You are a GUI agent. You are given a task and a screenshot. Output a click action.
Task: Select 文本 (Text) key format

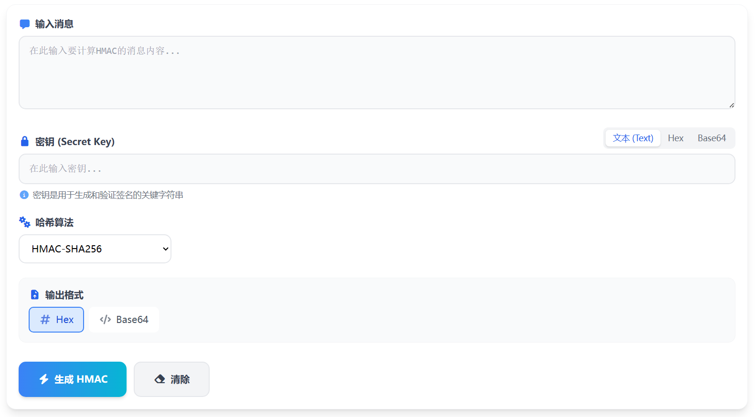pyautogui.click(x=633, y=138)
